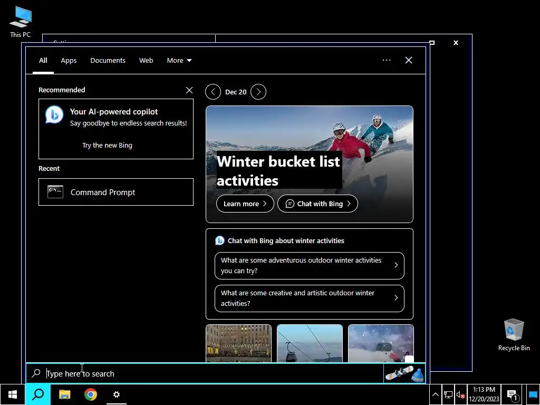Maximize the background Settings window
The image size is (540, 405).
(x=432, y=43)
